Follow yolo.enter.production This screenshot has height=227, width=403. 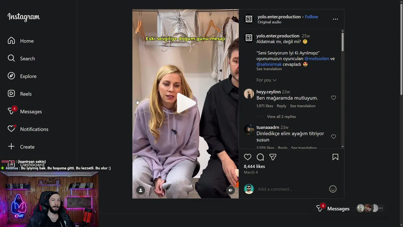point(311,17)
